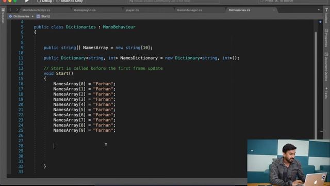330x186 pixels.
Task: Click the closing brace on line 32
Action: click(x=45, y=166)
